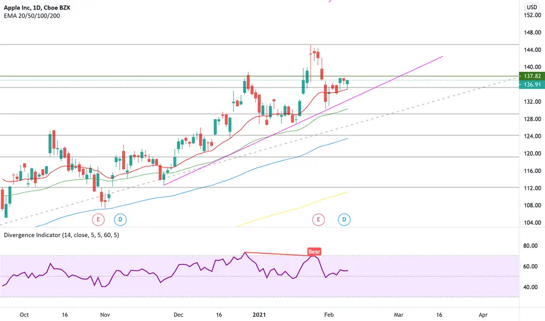Select the EMA 20/50/100/200 indicator legend
Image resolution: width=545 pixels, height=321 pixels.
click(x=32, y=16)
